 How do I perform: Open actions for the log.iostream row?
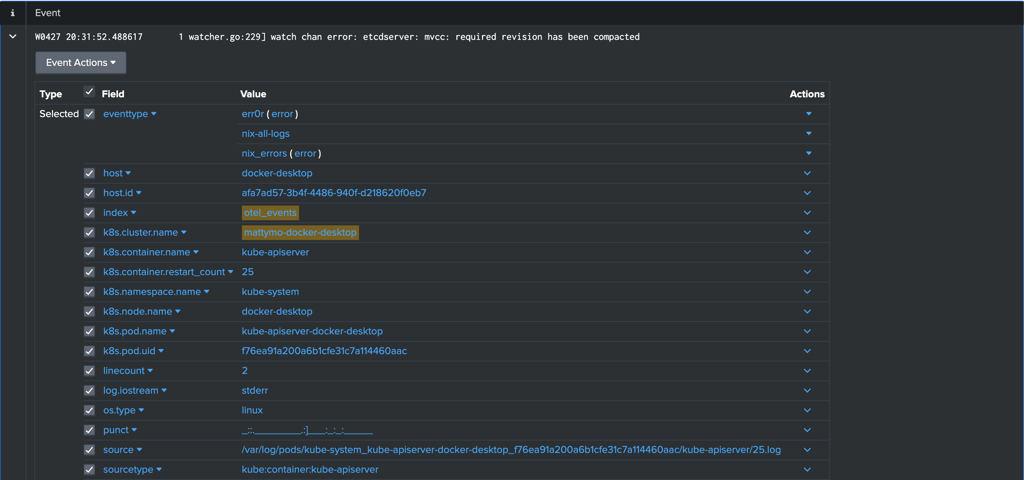(x=807, y=391)
